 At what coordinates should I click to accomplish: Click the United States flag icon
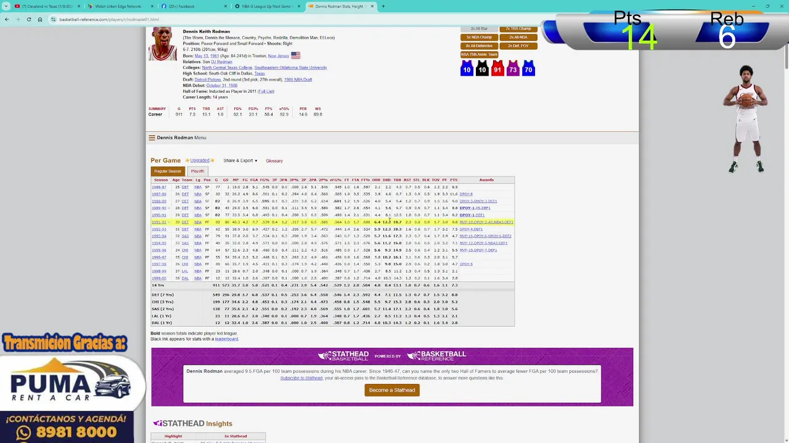(x=296, y=55)
